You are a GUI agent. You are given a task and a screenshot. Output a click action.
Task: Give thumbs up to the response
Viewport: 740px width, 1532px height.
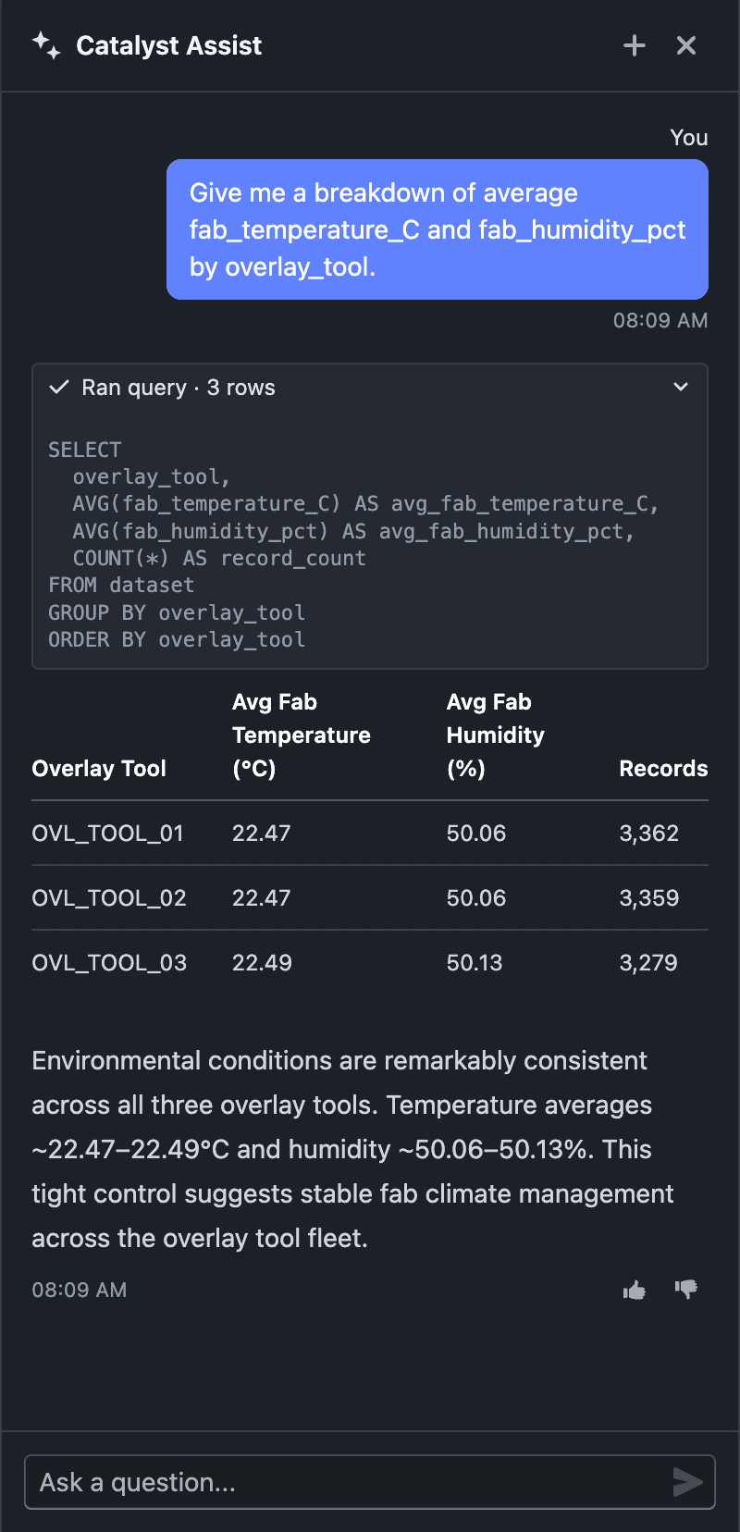click(635, 1290)
